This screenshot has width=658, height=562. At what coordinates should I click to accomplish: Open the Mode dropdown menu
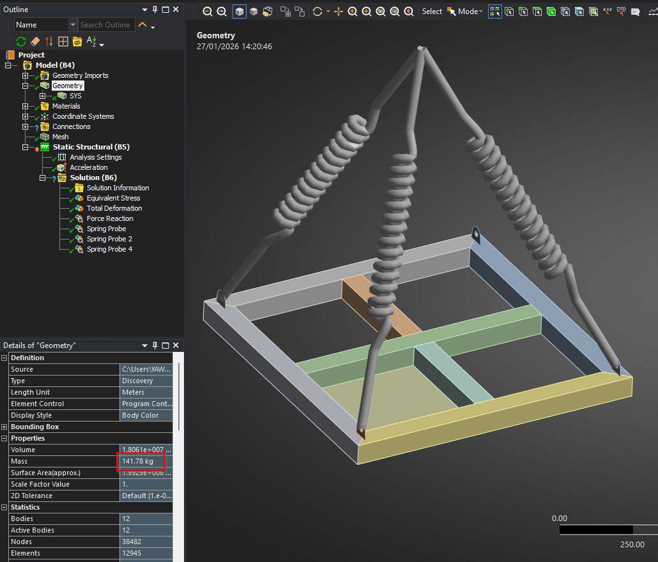(x=470, y=11)
